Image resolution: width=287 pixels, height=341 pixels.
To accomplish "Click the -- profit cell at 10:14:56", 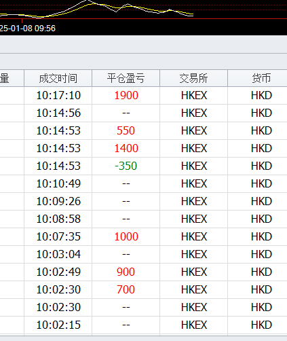I will point(126,113).
